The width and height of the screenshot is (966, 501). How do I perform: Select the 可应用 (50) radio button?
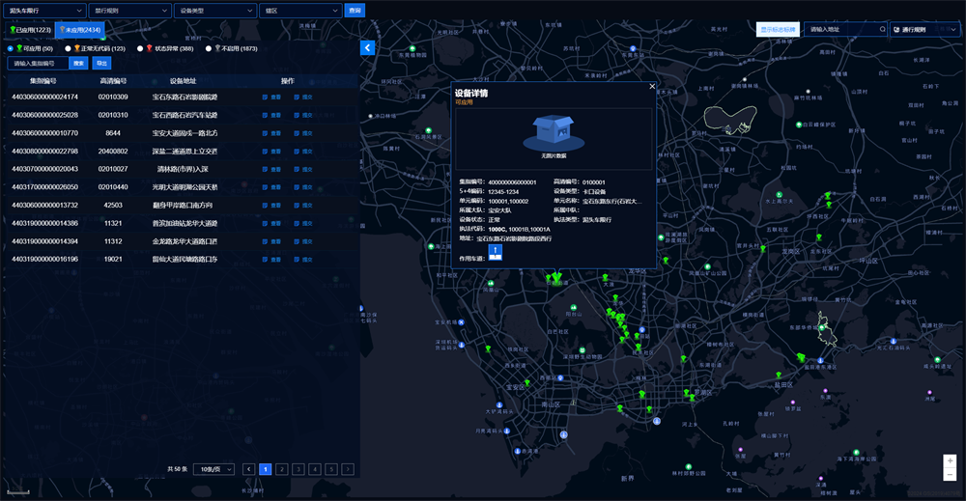[x=11, y=48]
